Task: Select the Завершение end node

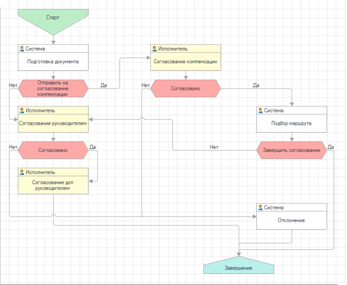Action: (239, 265)
